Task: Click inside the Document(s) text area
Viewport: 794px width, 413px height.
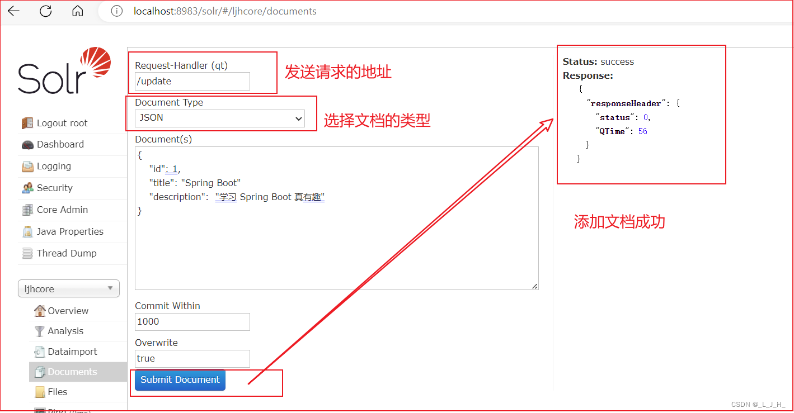Action: coord(337,218)
